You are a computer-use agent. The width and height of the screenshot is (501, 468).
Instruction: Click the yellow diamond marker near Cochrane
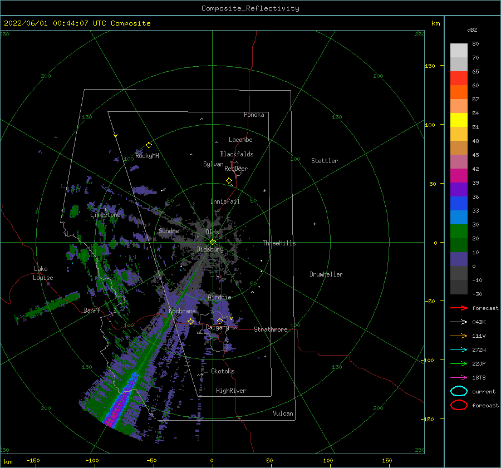[x=191, y=322]
